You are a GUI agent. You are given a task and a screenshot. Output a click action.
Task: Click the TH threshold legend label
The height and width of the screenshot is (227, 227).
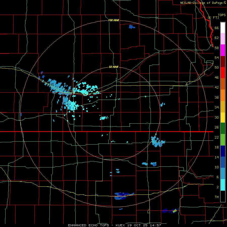click(x=217, y=197)
